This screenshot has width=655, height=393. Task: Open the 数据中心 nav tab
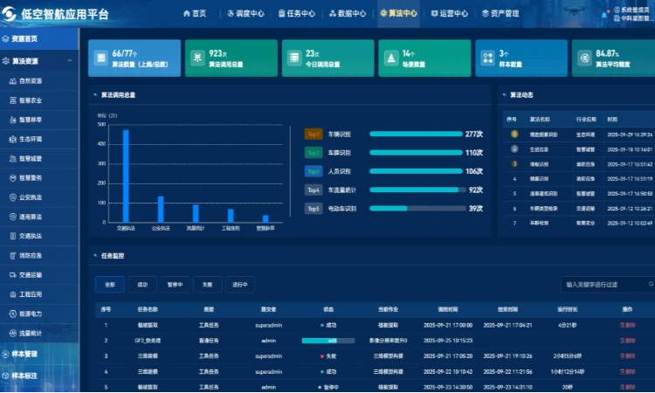point(348,13)
